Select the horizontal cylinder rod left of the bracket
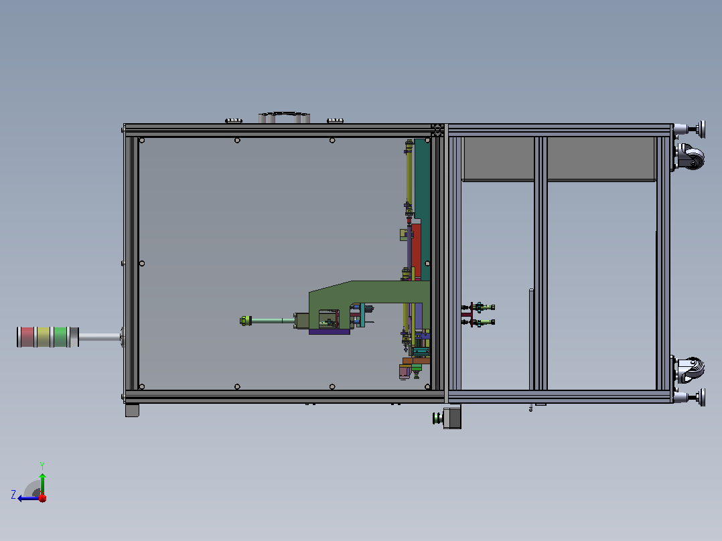The image size is (722, 541). 273,321
